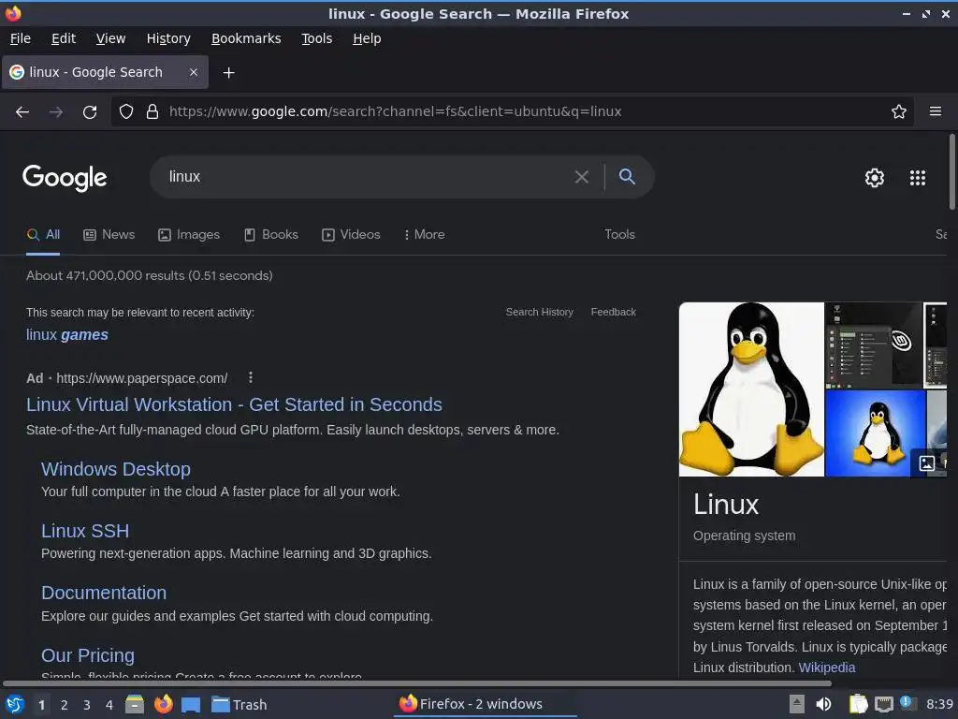
Task: Click the network monitor tray icon
Action: click(x=883, y=704)
